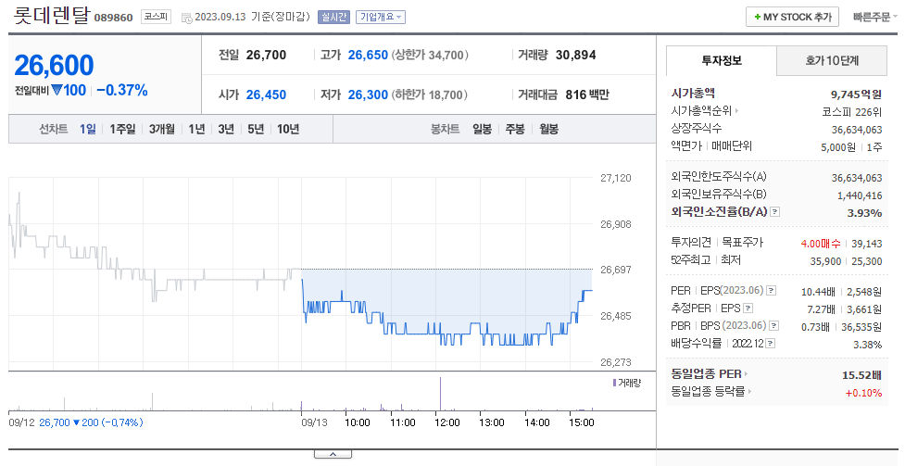
Task: Open the 기업개요 dropdown
Action: 381,18
